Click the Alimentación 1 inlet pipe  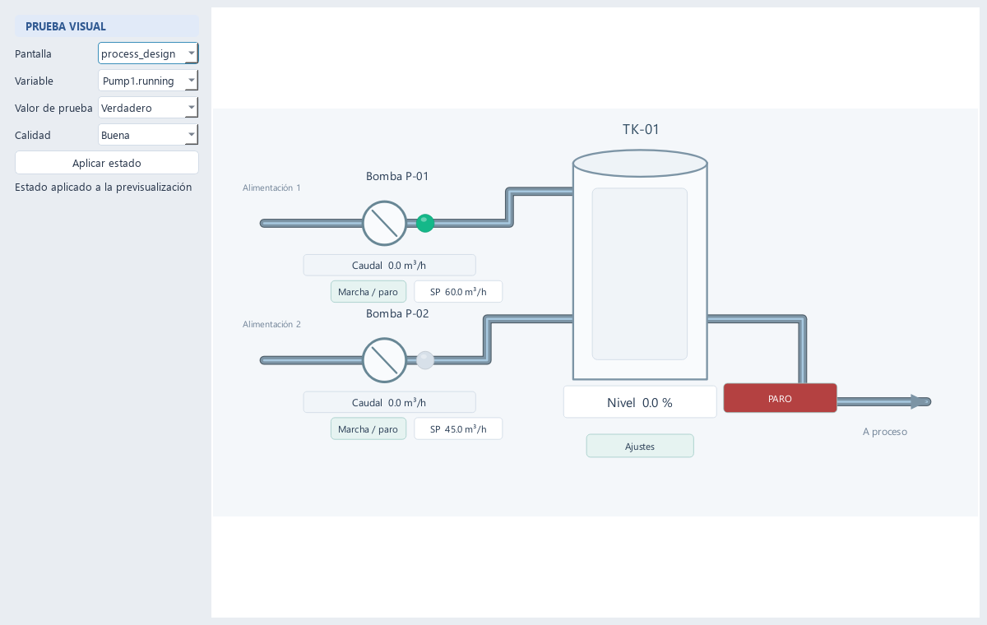point(312,223)
